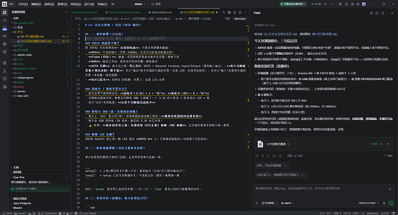Switch the editor to preview mode
The image size is (398, 215).
point(228,19)
